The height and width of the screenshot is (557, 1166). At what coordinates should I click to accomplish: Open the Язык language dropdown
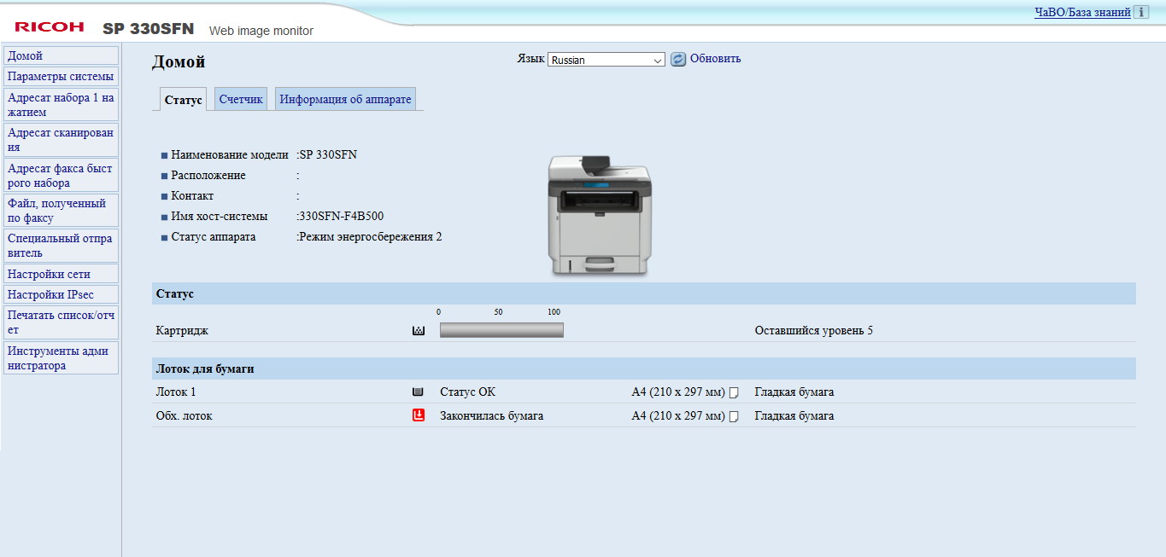pos(606,60)
